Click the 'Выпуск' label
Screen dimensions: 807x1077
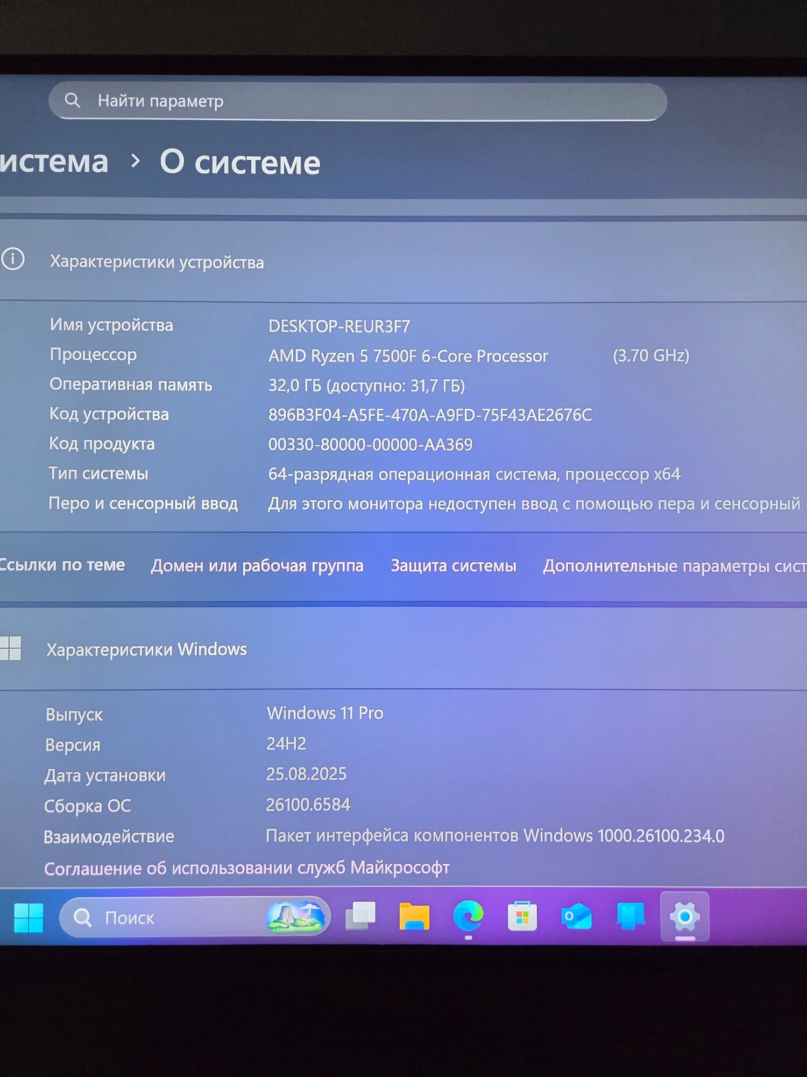click(x=74, y=715)
